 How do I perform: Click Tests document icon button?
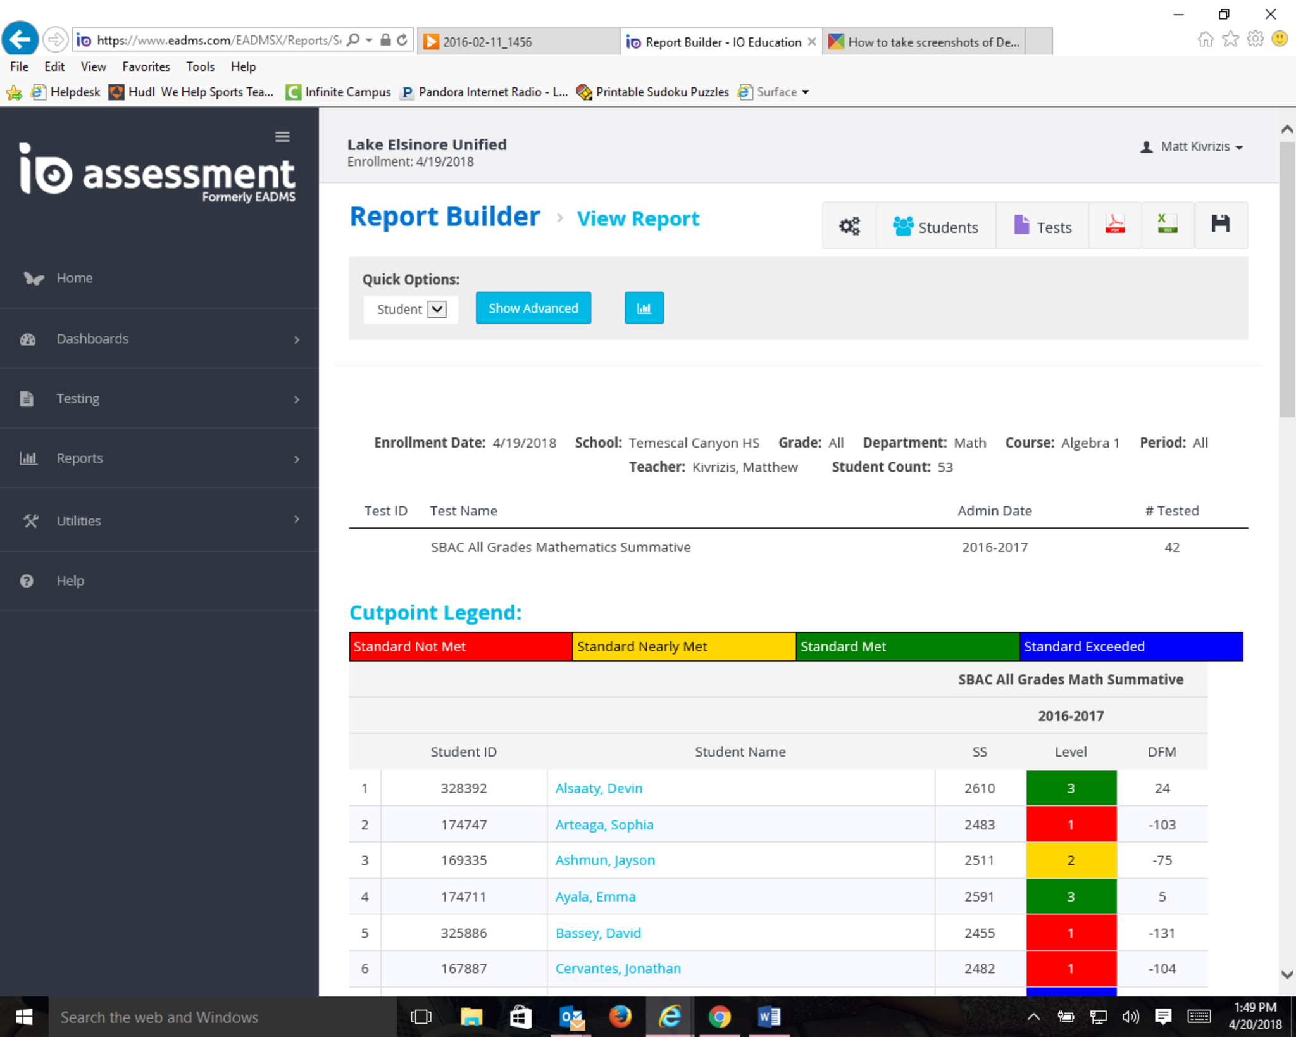pyautogui.click(x=1042, y=226)
